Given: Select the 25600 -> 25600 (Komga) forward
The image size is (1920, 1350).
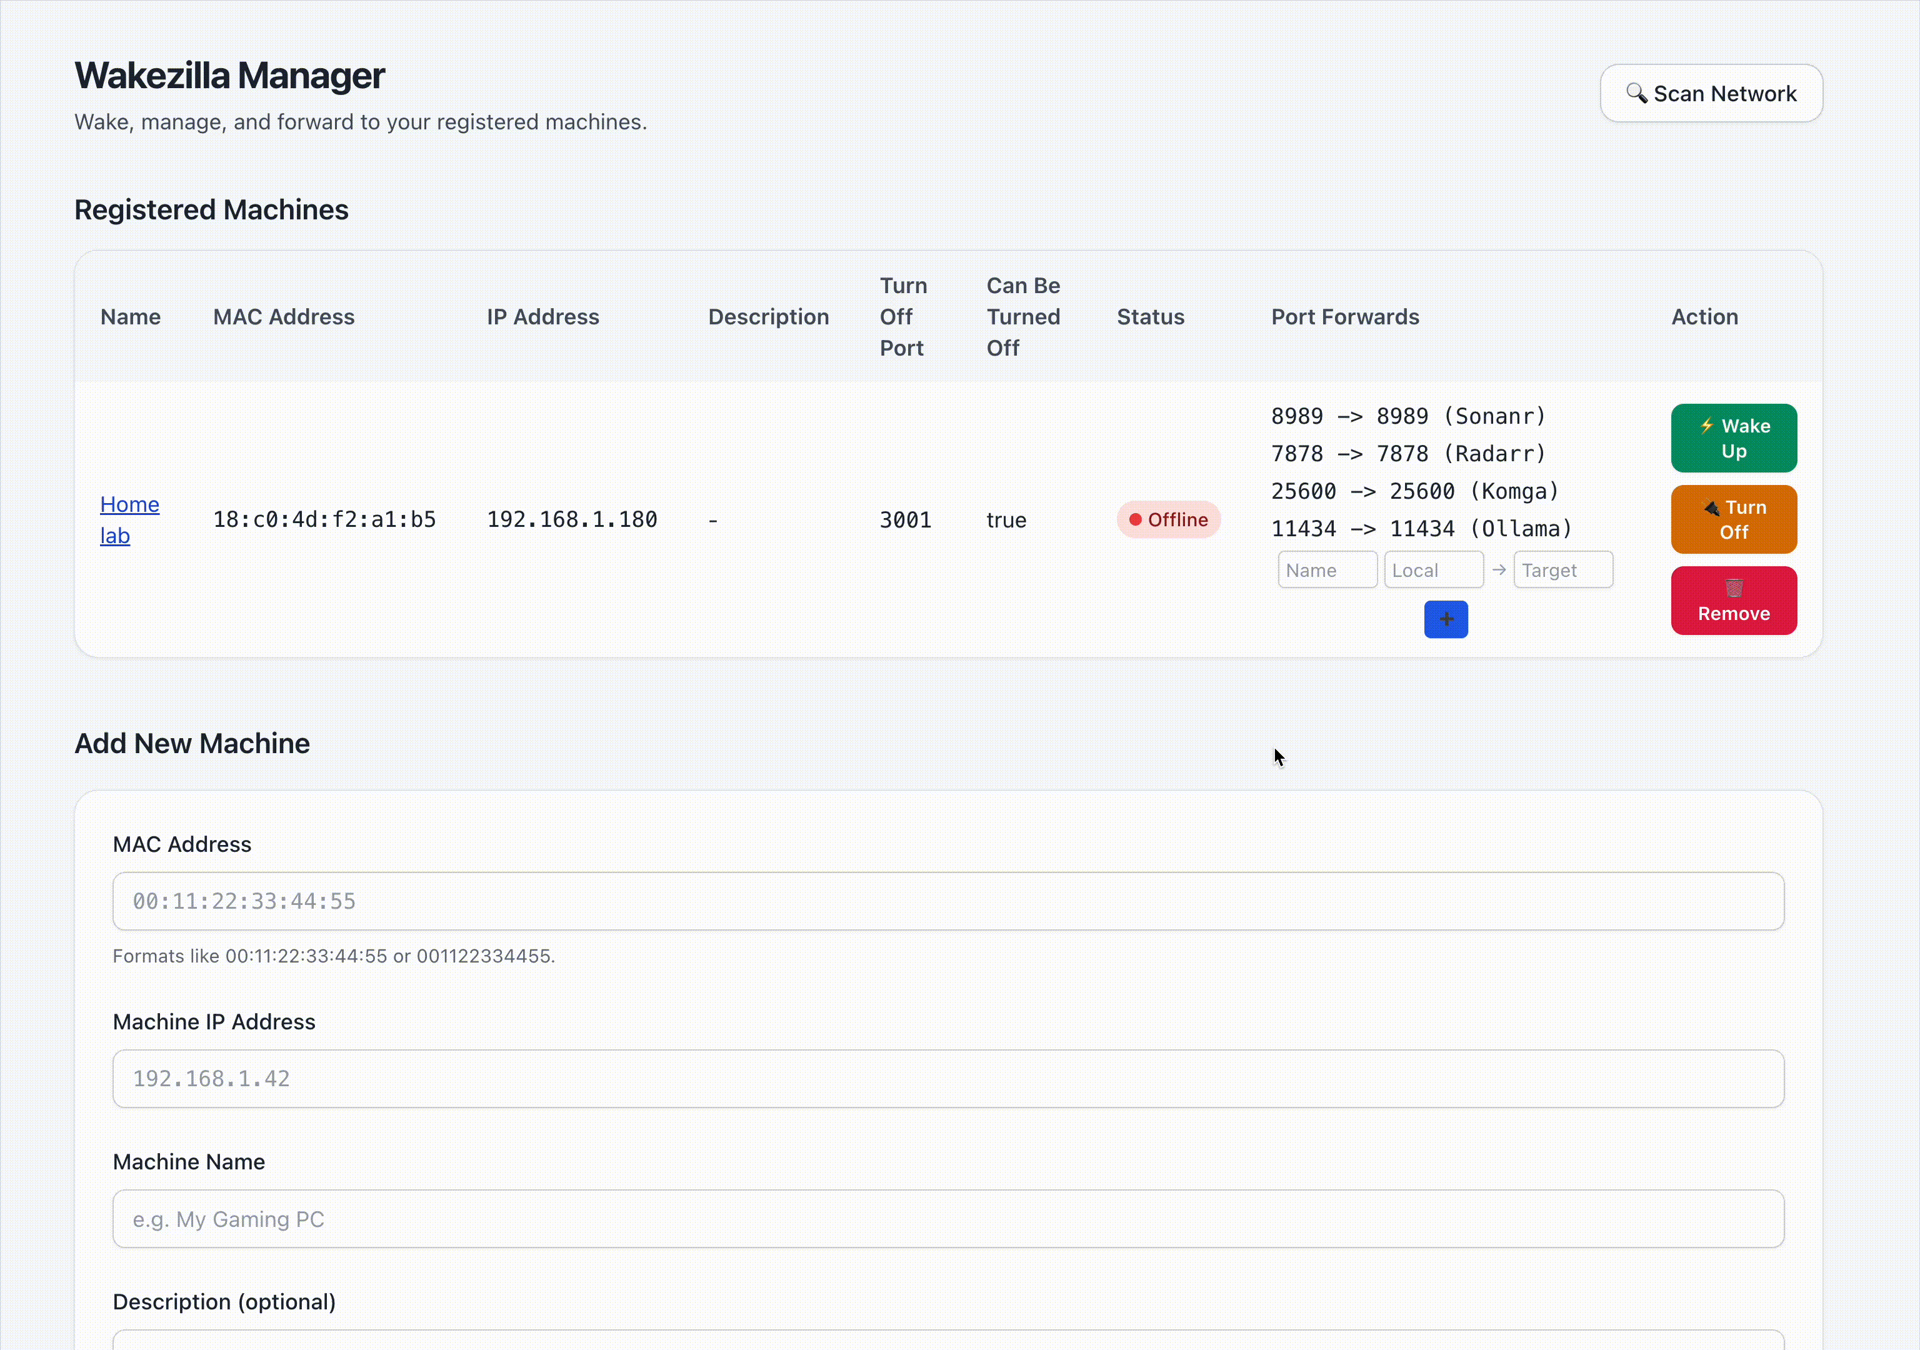Looking at the screenshot, I should coord(1415,491).
